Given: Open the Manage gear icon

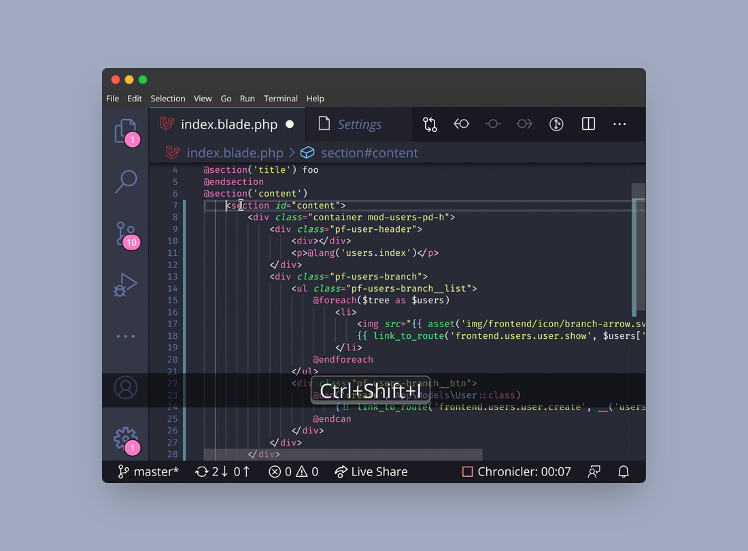Looking at the screenshot, I should (x=126, y=439).
